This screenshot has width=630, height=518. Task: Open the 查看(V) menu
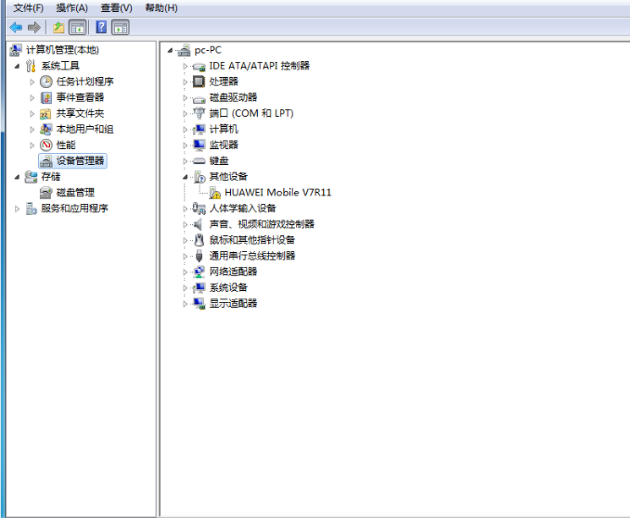point(116,7)
